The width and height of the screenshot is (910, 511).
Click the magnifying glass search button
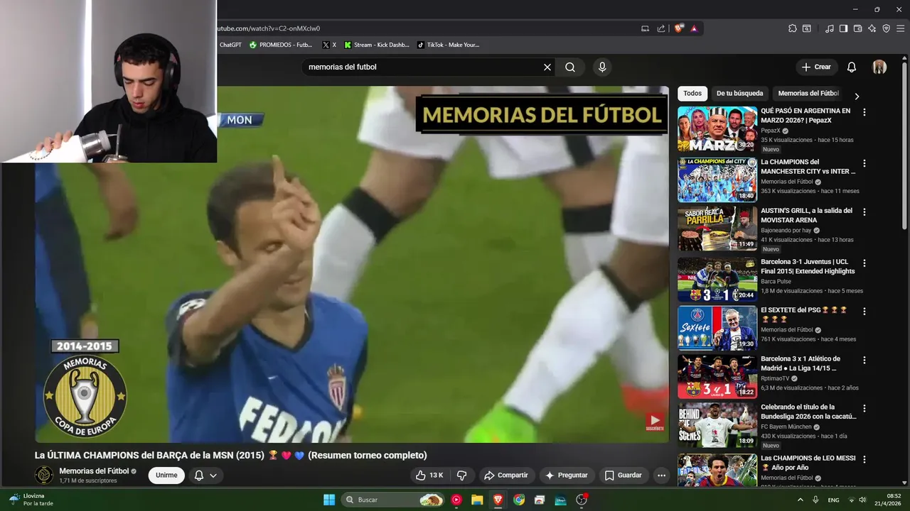point(570,67)
